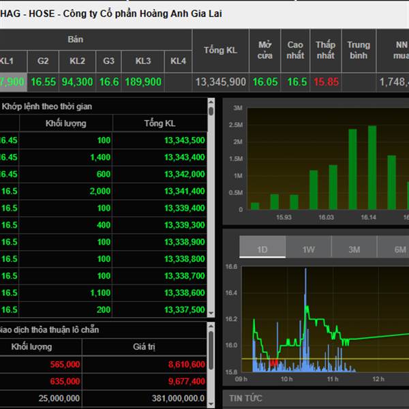Select the 1D chart range tab

click(x=262, y=247)
